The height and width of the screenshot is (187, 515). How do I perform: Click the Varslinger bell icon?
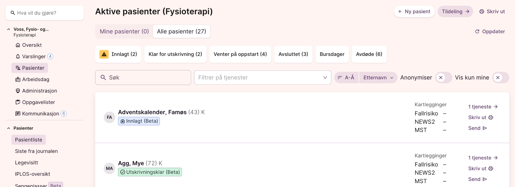18,57
